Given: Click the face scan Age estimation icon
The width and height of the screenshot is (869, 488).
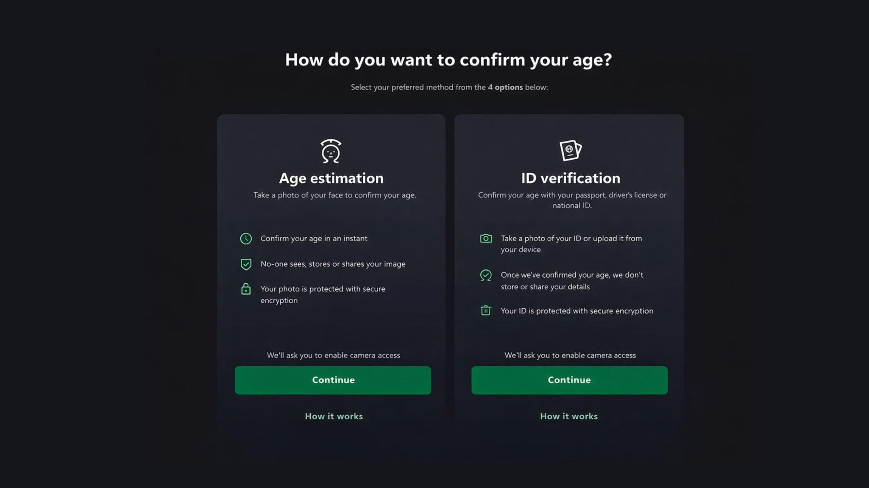Looking at the screenshot, I should tap(331, 151).
